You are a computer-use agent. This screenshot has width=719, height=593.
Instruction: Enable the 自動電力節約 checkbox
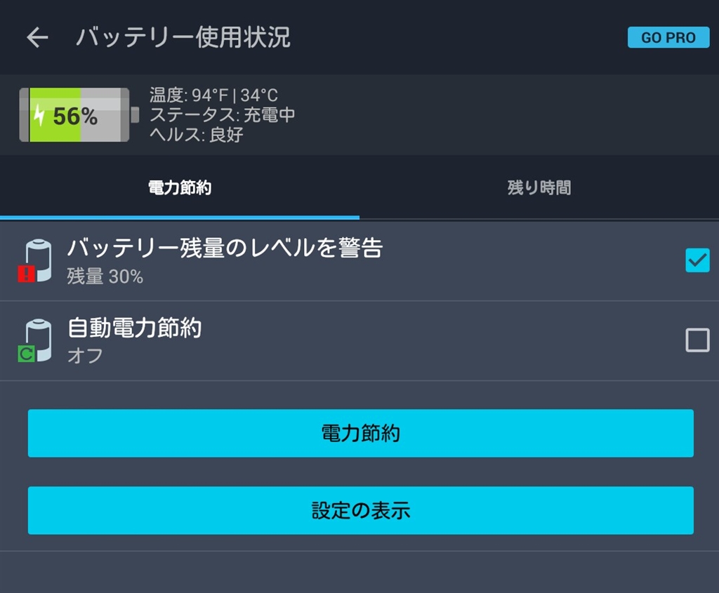point(697,340)
